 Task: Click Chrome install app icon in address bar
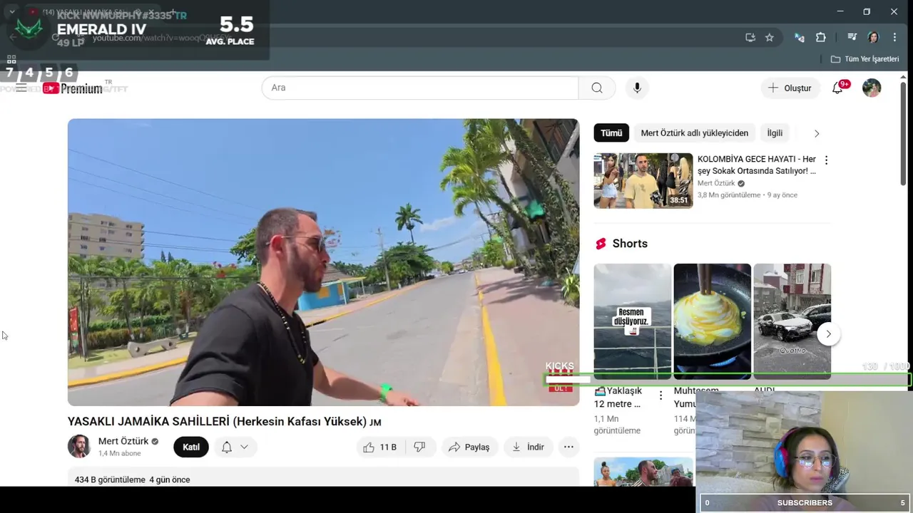point(750,37)
